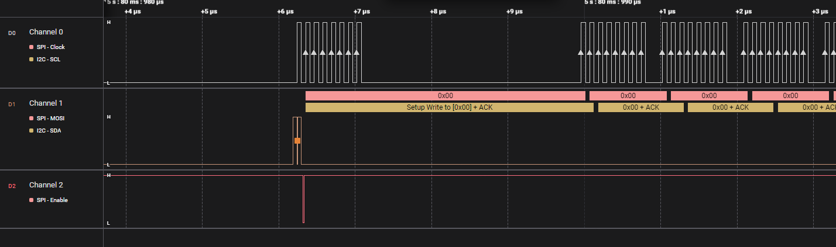
Task: Click the SPI - Enable analyzer label
Action: click(52, 200)
